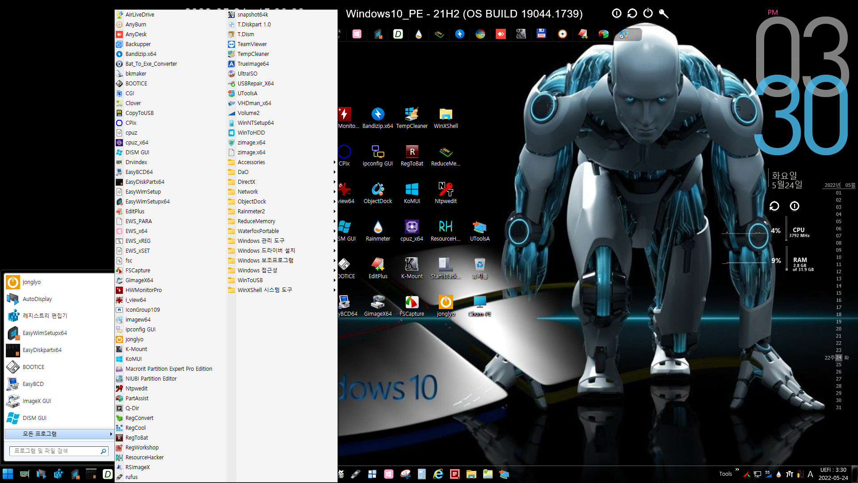Expand the Accessories folder submenu
Image resolution: width=858 pixels, height=483 pixels.
pos(282,162)
